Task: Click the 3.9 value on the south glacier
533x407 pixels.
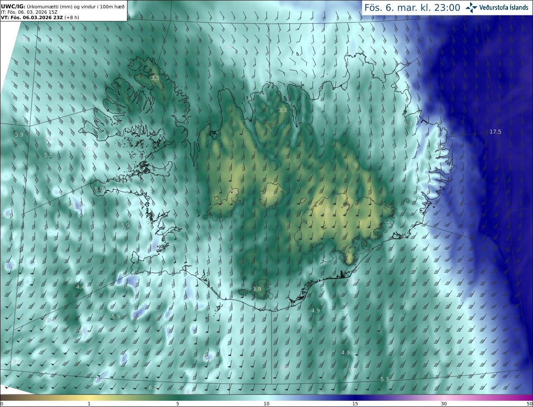Action: point(257,289)
